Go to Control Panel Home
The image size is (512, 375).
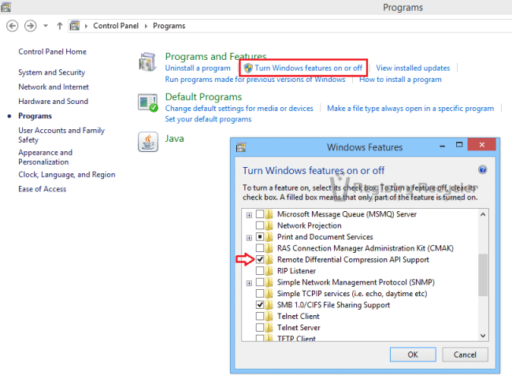[x=52, y=52]
